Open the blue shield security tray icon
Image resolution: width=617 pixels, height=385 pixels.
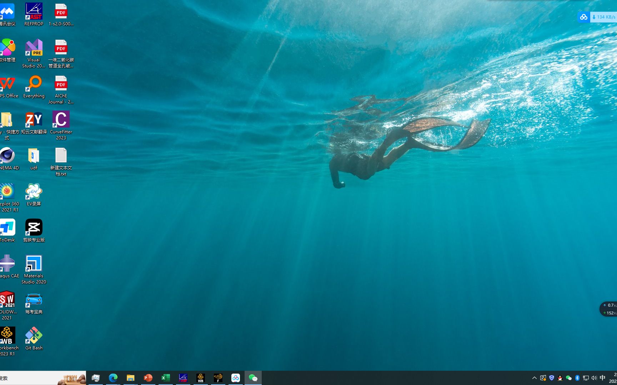552,378
